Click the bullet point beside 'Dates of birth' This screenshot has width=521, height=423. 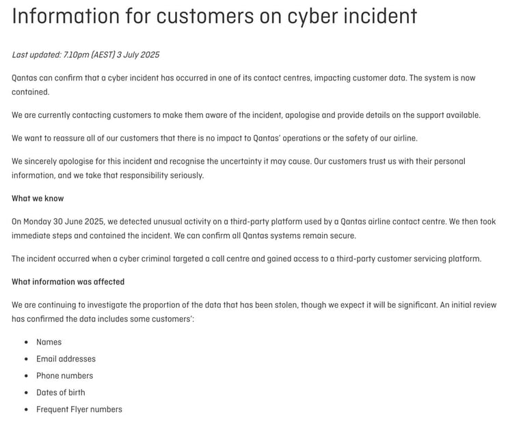point(27,393)
